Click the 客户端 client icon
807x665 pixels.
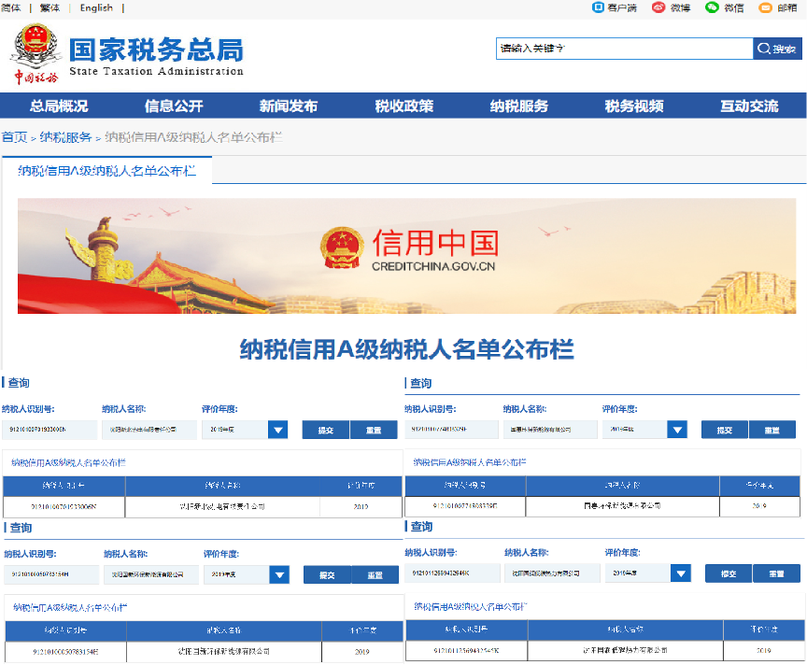(x=600, y=7)
